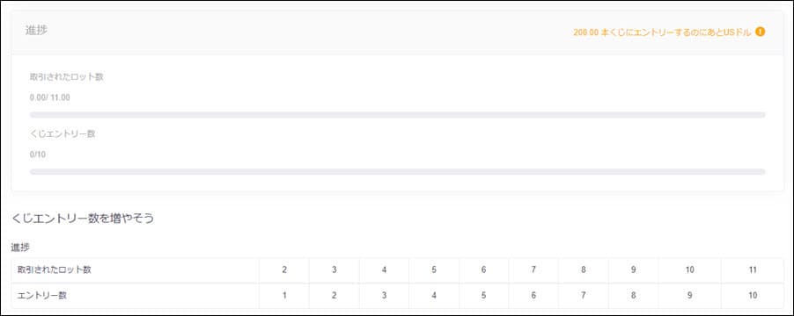The image size is (794, 316).
Task: Click the 進捗 label above the table
Action: pyautogui.click(x=20, y=248)
